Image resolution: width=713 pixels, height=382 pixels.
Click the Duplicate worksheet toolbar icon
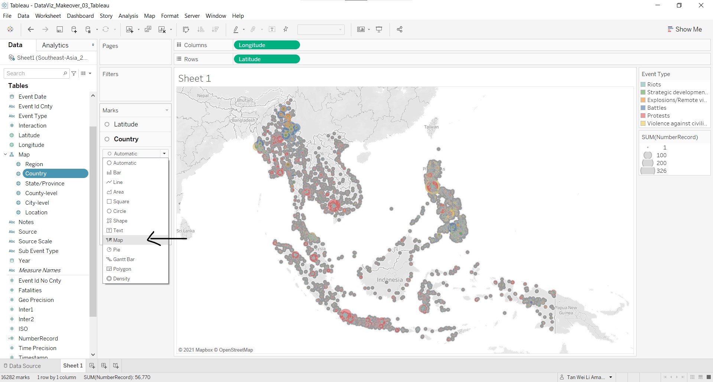[x=148, y=30]
